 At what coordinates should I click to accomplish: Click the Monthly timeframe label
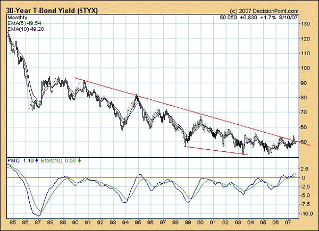[18, 18]
